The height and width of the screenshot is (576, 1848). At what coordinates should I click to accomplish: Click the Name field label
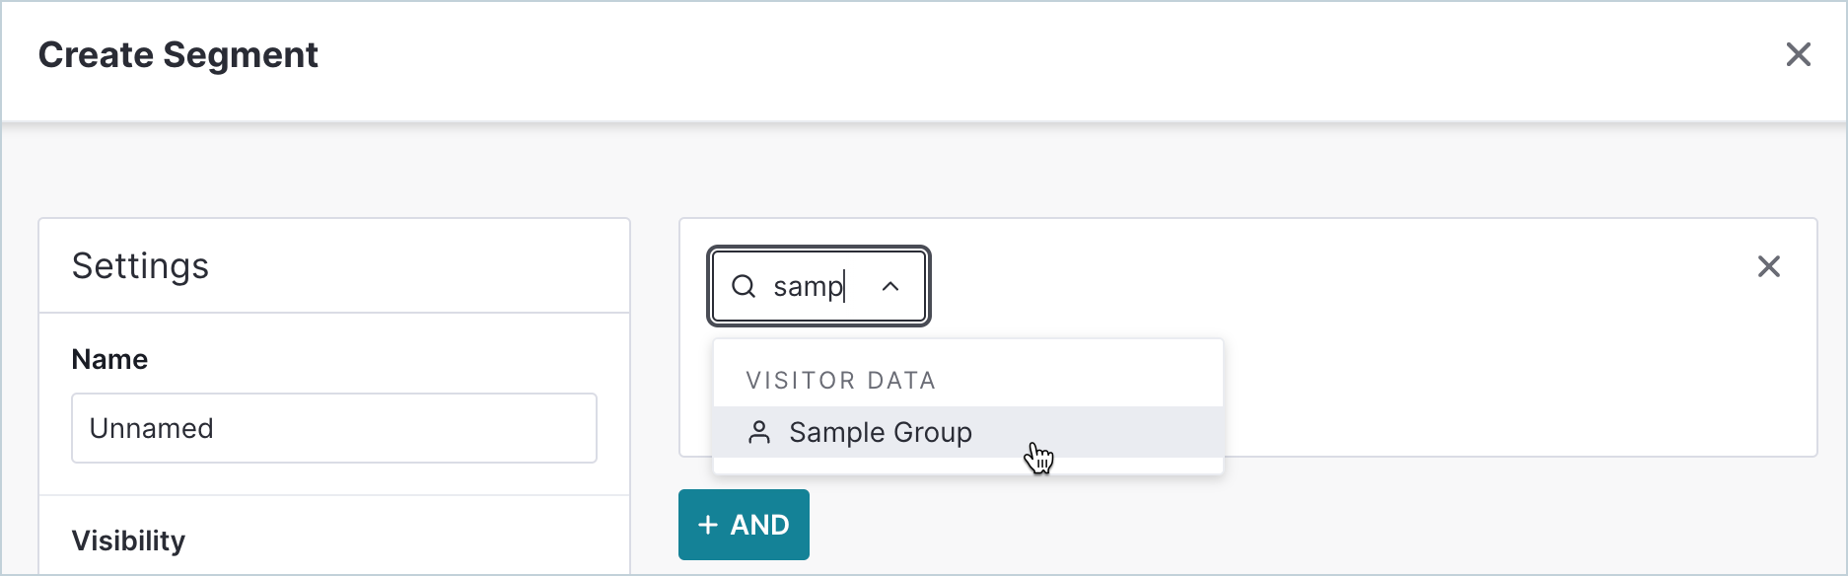109,359
